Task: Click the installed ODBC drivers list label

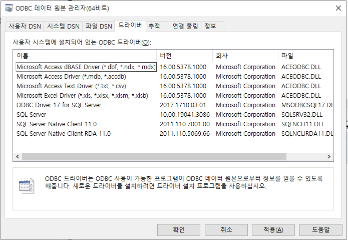Action: click(82, 42)
